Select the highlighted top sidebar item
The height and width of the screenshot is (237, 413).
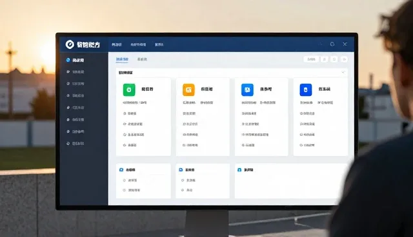pyautogui.click(x=76, y=60)
